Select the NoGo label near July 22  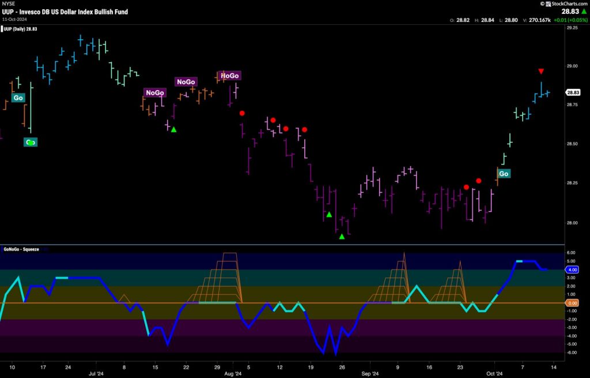pos(186,82)
